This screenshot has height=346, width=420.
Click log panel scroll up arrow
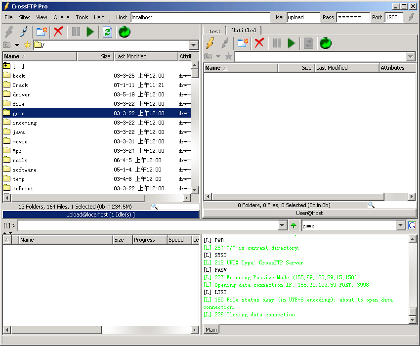tap(413, 239)
